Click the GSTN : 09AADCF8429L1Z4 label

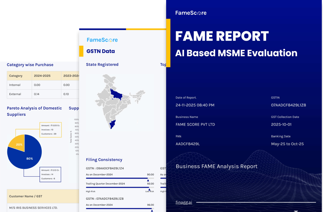(105, 168)
